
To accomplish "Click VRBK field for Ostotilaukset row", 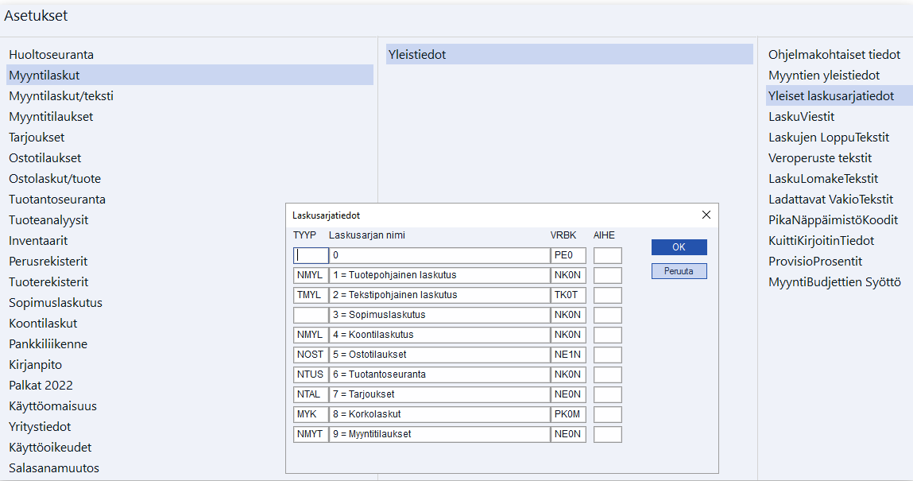I will 568,355.
